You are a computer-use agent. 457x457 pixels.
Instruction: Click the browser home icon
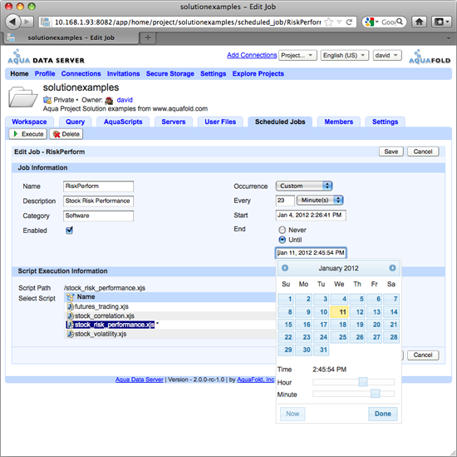(419, 22)
